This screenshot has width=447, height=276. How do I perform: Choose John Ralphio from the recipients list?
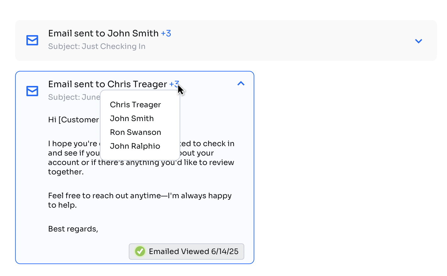coord(135,146)
